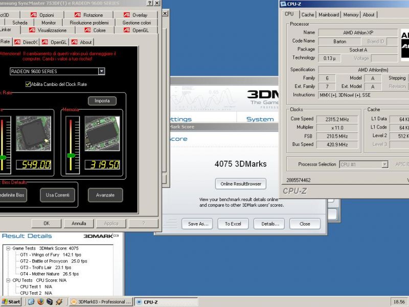
Task: Select the Monitor tab
Action: pos(49,23)
